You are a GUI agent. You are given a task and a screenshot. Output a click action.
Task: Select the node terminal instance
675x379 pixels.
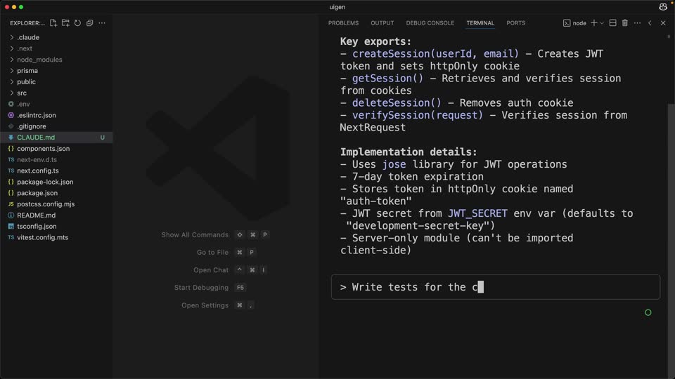pos(574,23)
